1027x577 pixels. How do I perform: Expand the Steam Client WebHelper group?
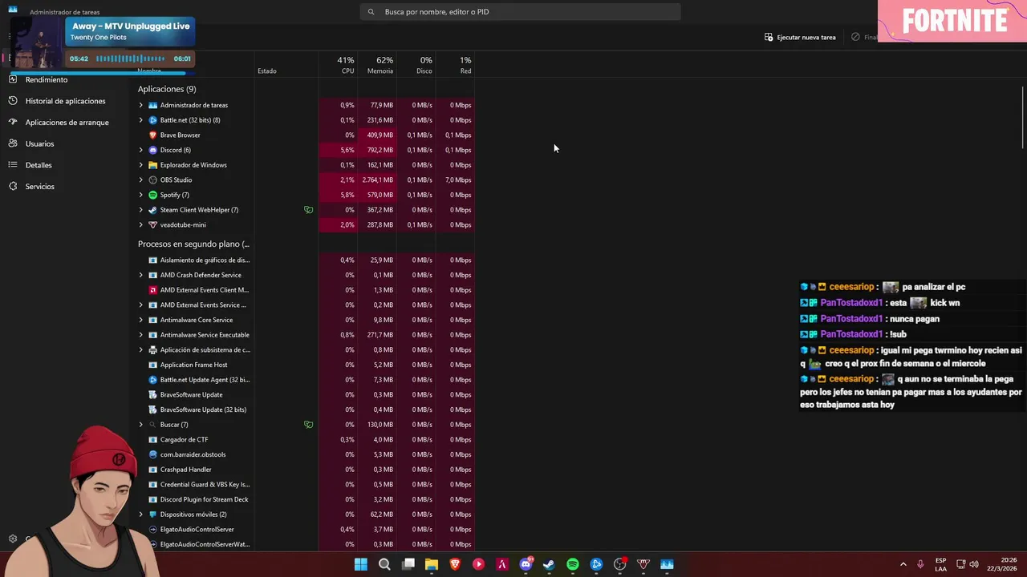click(x=140, y=210)
